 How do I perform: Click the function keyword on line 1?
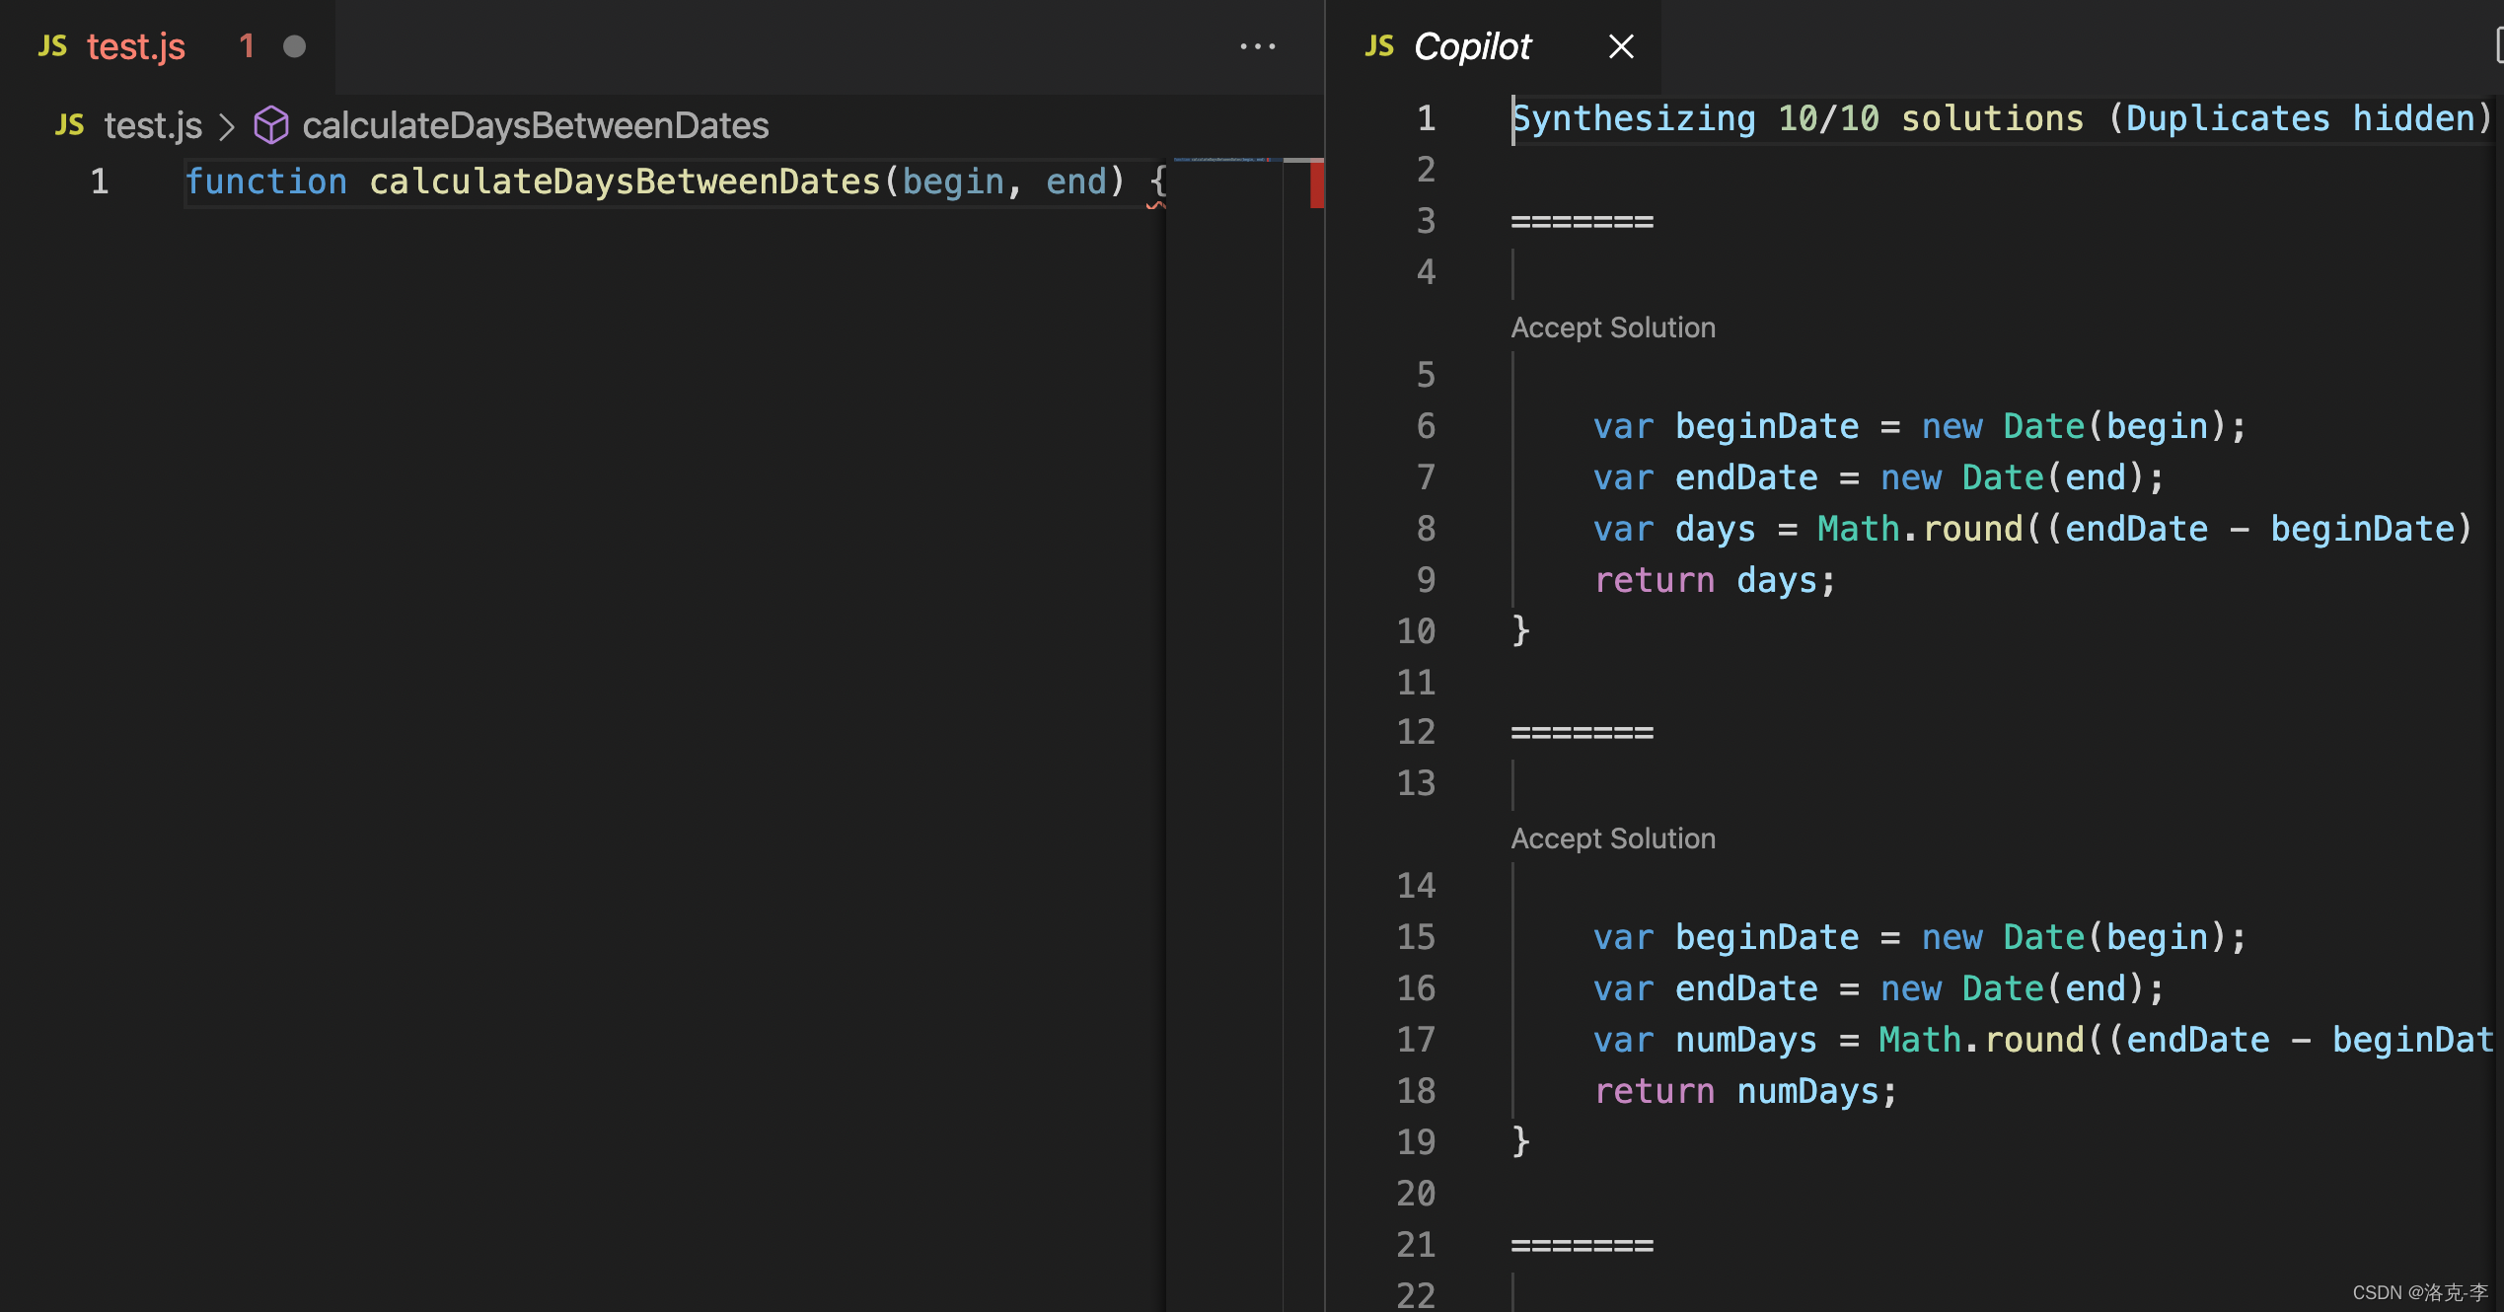[x=265, y=182]
